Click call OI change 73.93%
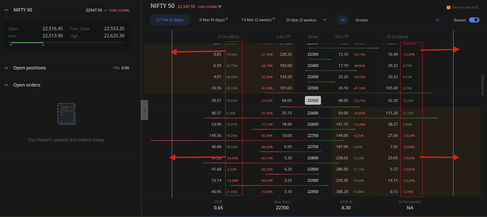The height and width of the screenshot is (217, 487). tap(232, 101)
